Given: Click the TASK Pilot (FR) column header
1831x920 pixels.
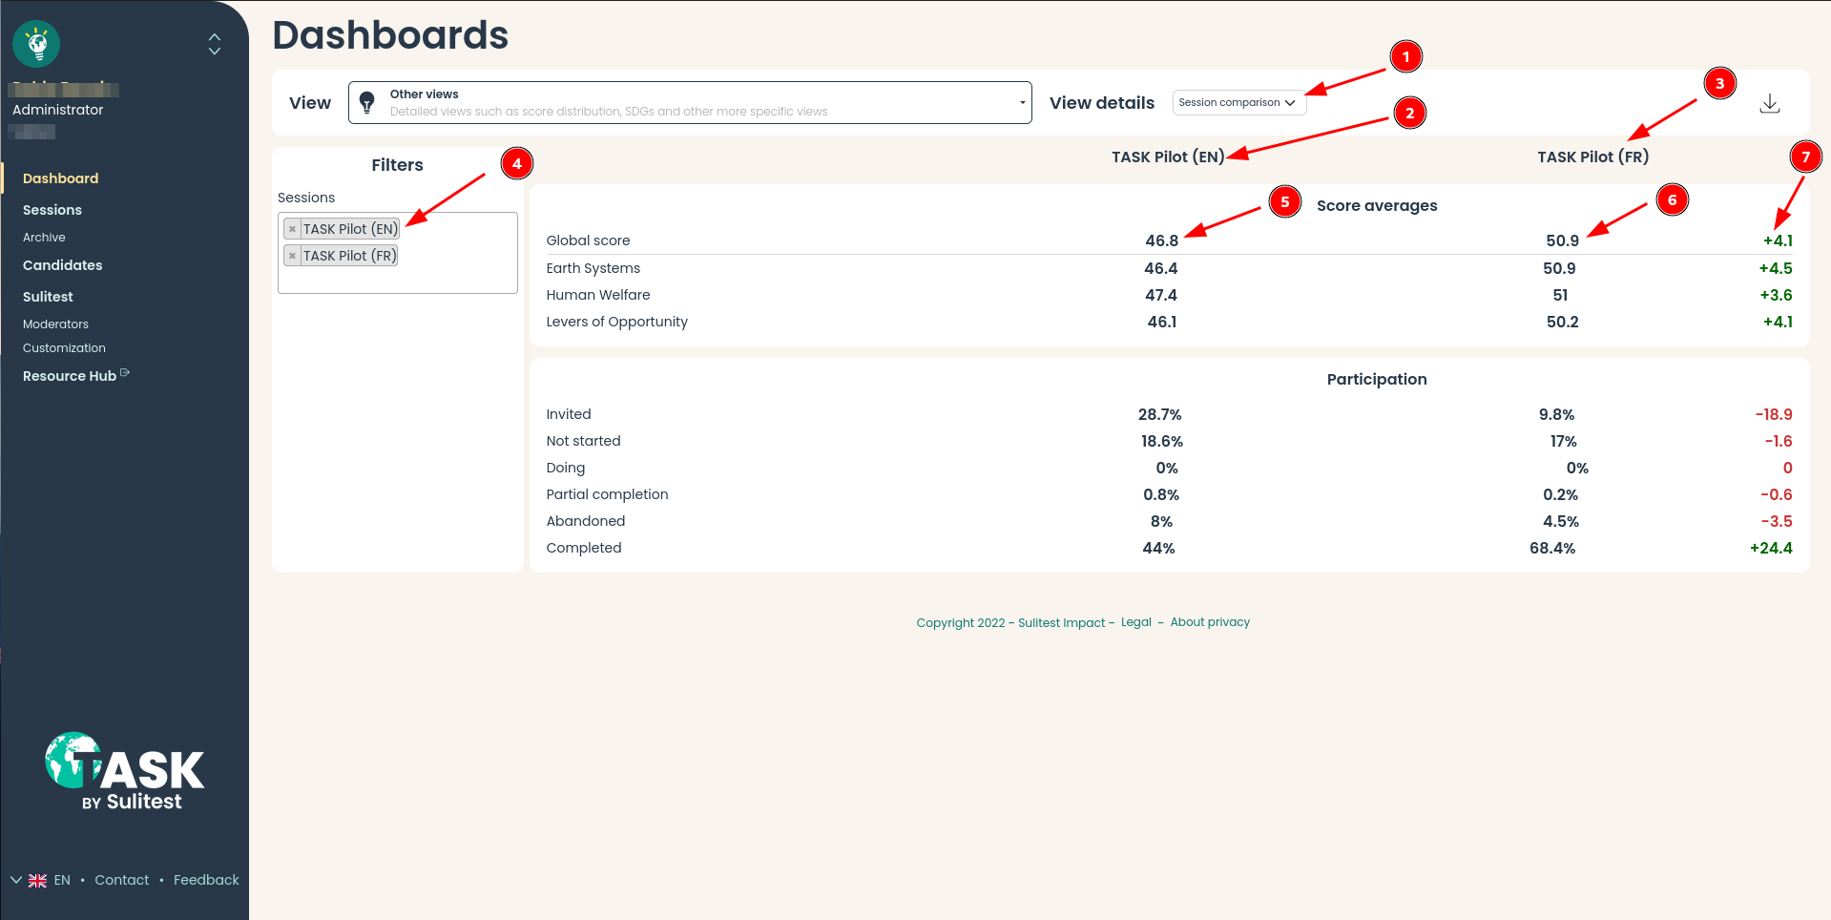Looking at the screenshot, I should point(1592,157).
